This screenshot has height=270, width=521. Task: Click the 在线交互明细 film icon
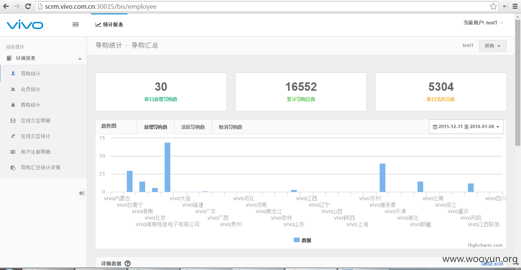[x=13, y=121]
